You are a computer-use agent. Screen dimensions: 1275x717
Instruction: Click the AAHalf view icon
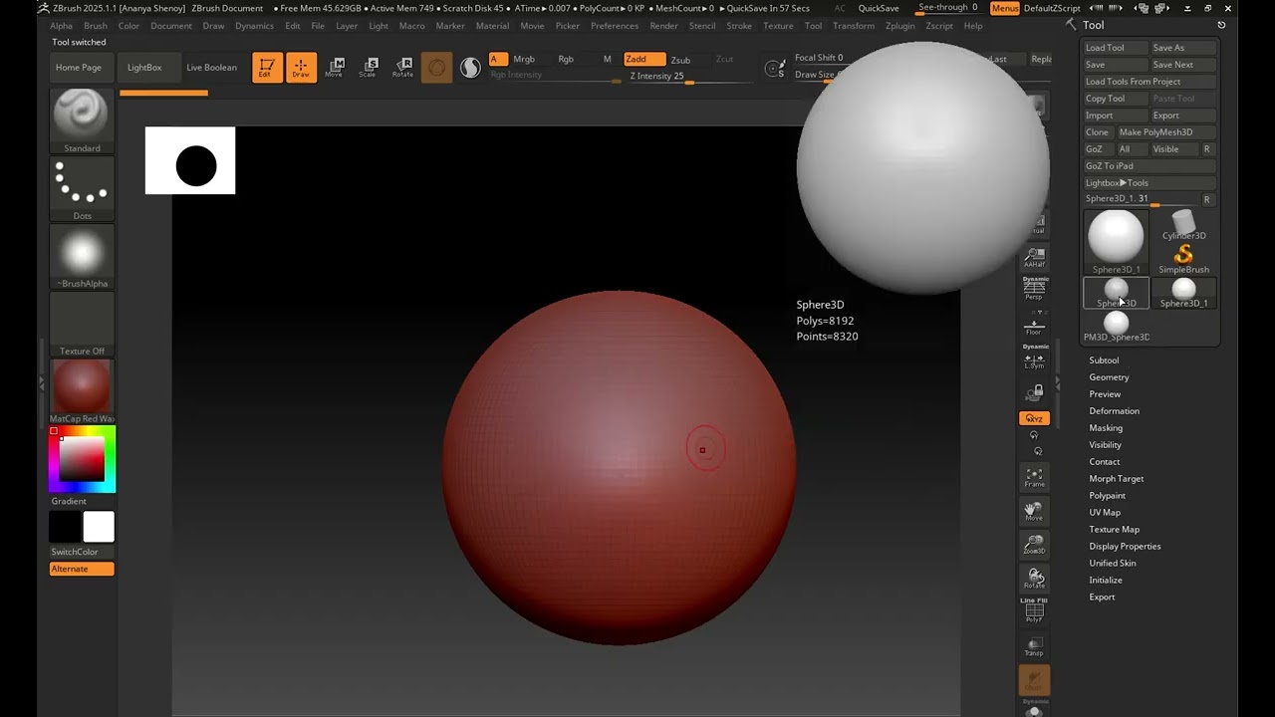pos(1034,258)
